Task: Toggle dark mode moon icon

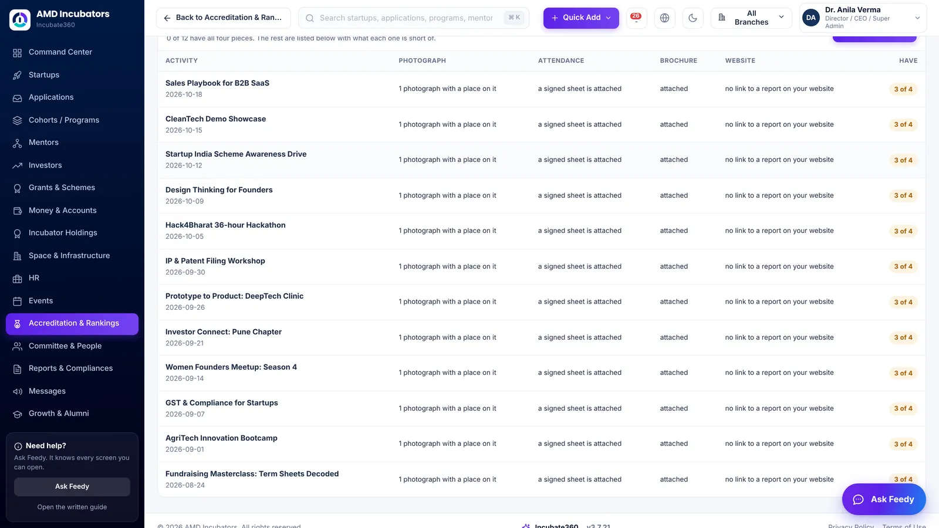Action: (693, 18)
